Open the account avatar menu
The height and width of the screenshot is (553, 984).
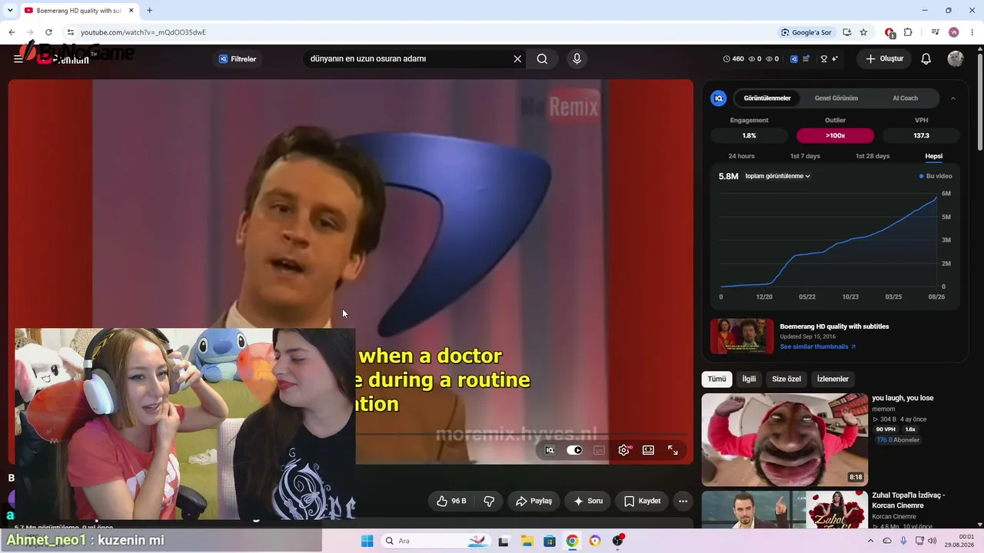[x=956, y=59]
